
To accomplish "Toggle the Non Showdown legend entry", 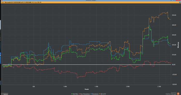I will point(84,94).
